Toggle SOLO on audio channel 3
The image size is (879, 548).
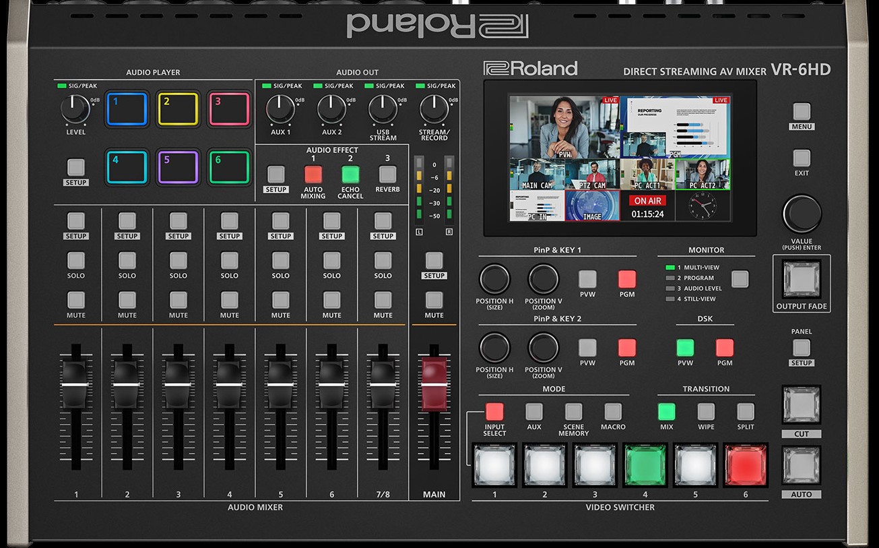178,260
